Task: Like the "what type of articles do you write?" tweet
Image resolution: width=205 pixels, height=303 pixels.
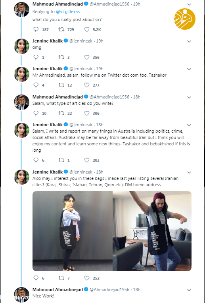Action: click(x=87, y=113)
